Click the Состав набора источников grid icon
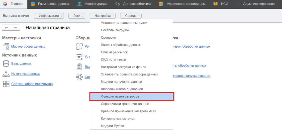282x134 pixels. (6, 84)
